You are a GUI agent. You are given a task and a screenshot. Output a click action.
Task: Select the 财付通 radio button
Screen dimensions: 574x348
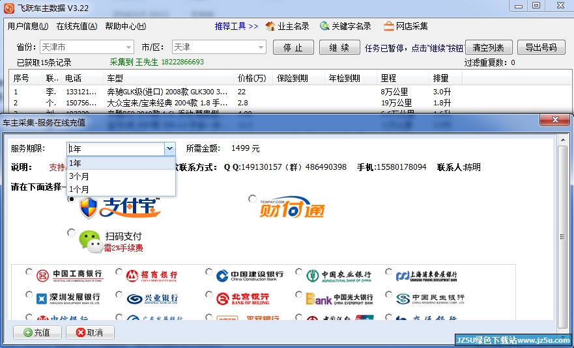pyautogui.click(x=252, y=198)
